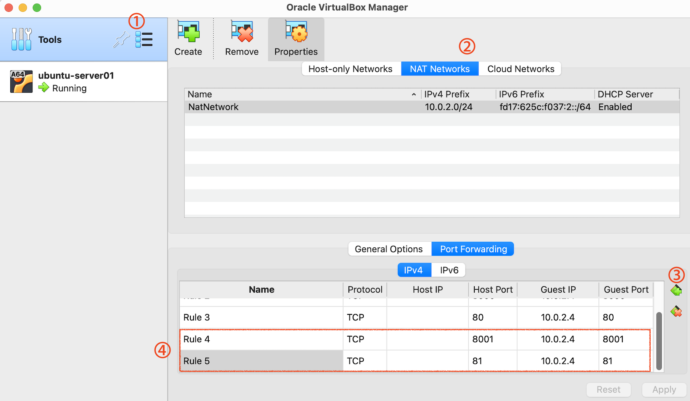Toggle the Properties pane button
This screenshot has width=690, height=401.
(296, 39)
